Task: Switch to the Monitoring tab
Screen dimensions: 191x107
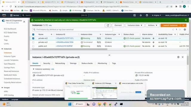Action: (102, 63)
